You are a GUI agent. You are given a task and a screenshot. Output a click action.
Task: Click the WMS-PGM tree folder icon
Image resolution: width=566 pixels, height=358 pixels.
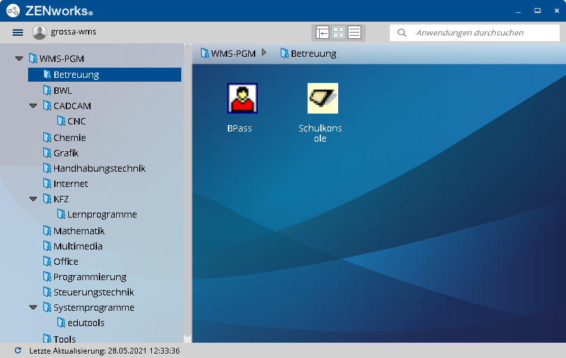pos(33,59)
